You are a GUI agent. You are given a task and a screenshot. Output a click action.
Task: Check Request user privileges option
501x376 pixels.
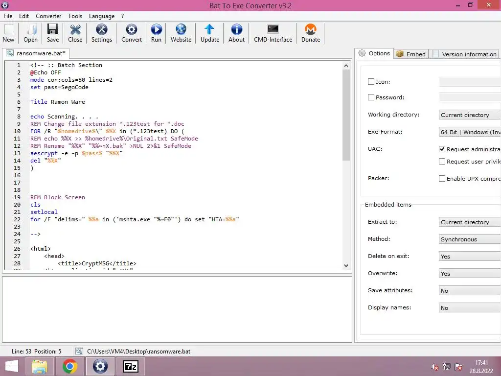[442, 162]
